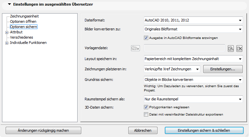Uncheck Polygonkanten weglassen checkbox
Screen dimensions: 249x137
[146, 107]
